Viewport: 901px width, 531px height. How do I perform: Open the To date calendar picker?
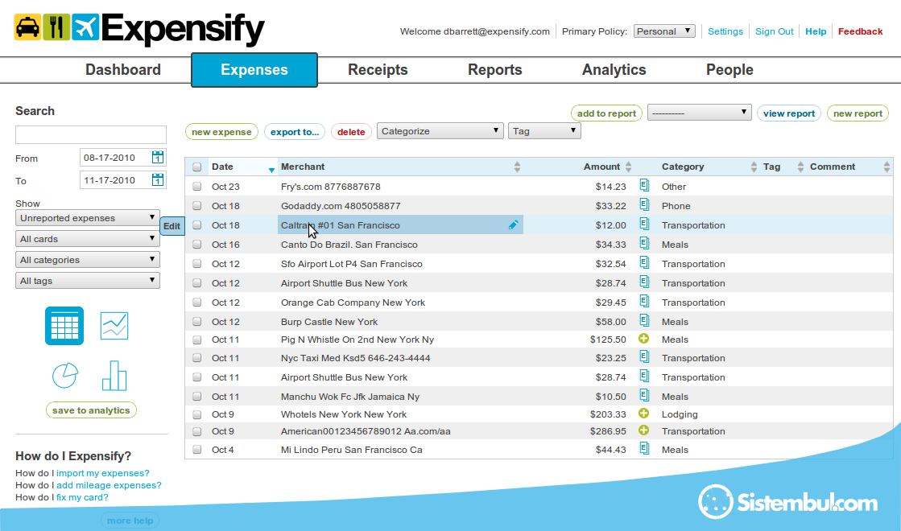(158, 179)
